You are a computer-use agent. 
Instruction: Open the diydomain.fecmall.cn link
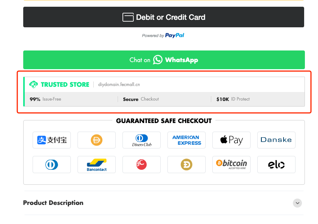[x=119, y=85]
